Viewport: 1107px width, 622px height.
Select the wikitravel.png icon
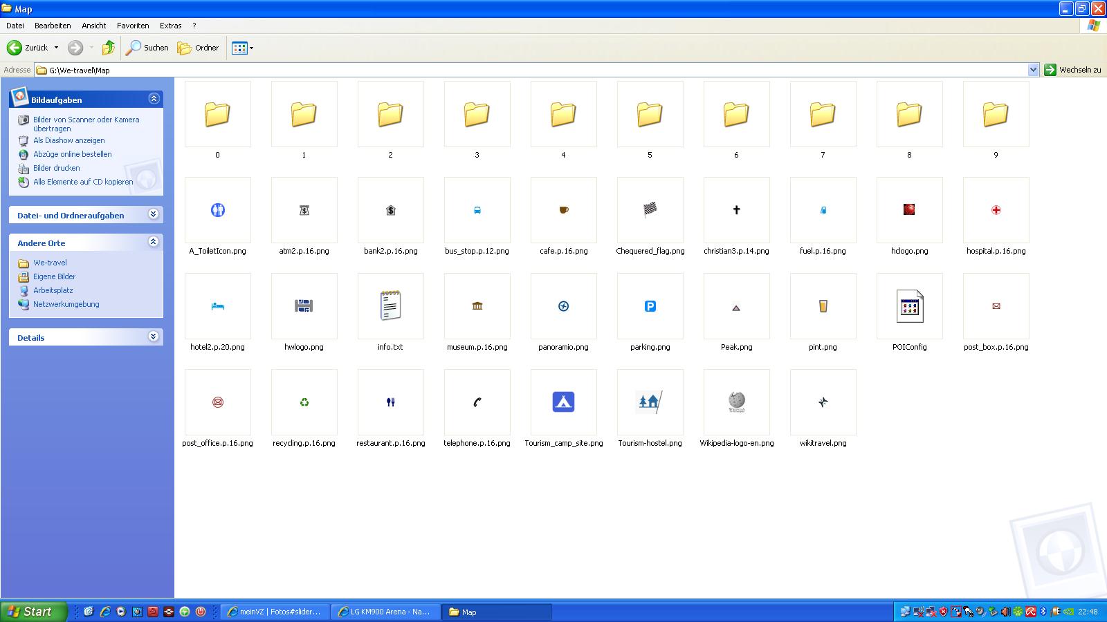(x=823, y=402)
